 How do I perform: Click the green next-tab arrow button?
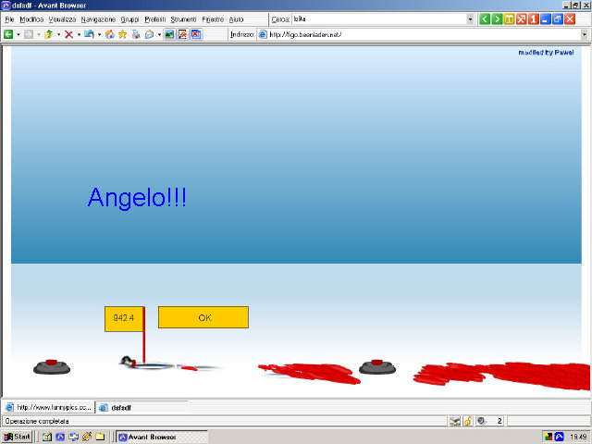pos(498,18)
